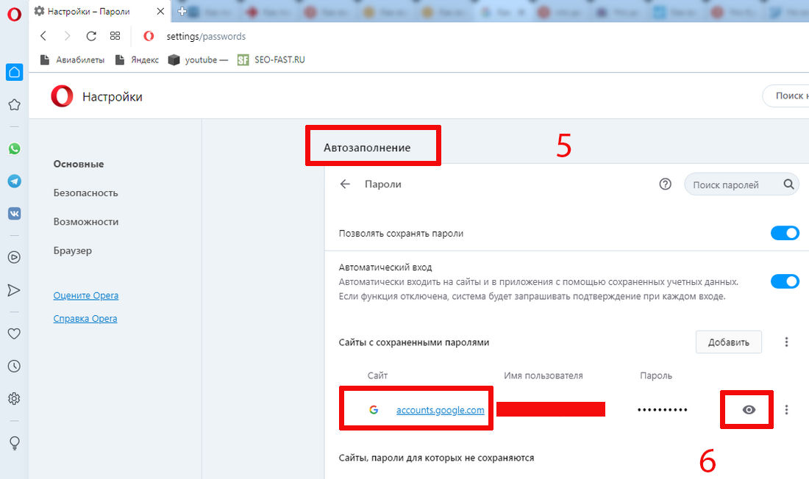Open Telegram messenger in sidebar

click(x=15, y=181)
